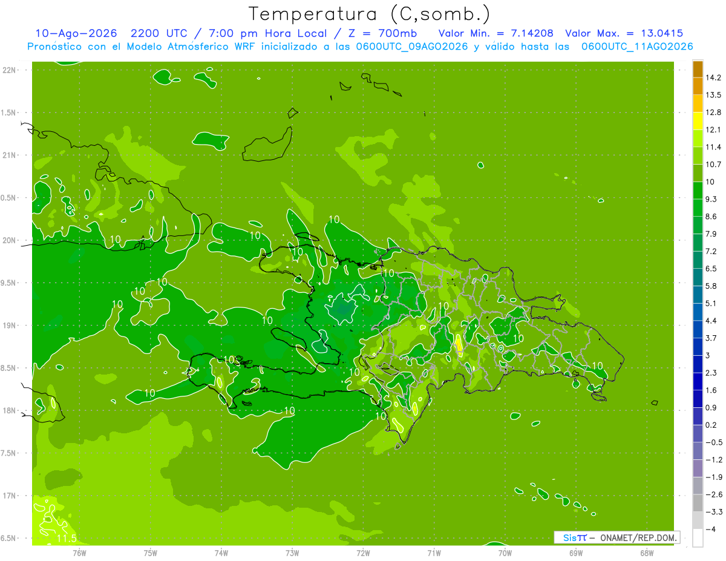Click the '69W' longitude label

(576, 553)
